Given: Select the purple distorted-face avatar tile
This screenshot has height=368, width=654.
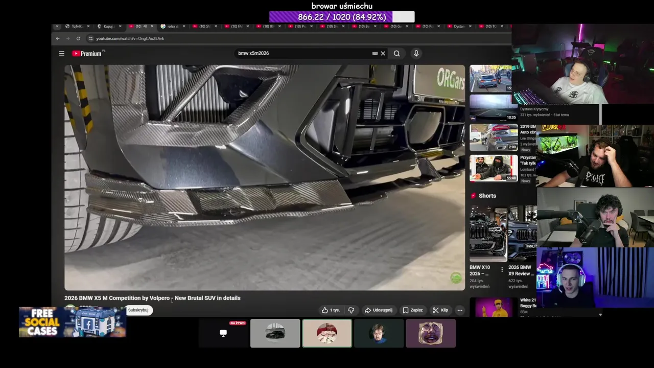Looking at the screenshot, I should [x=431, y=333].
